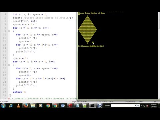Click the "for (k = 1; k <= n; k++)" line
The image size is (160, 120).
(31, 28)
